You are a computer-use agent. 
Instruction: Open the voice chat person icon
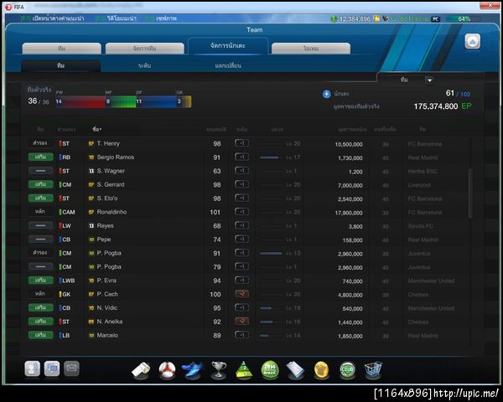(33, 368)
